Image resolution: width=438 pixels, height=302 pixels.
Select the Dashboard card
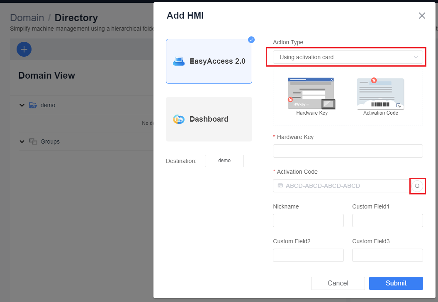pyautogui.click(x=209, y=119)
